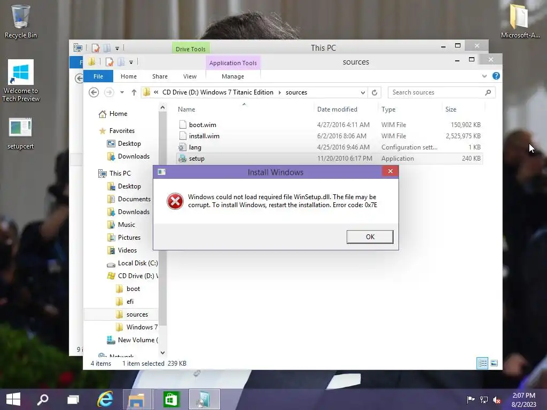Open the Store from the taskbar

pyautogui.click(x=170, y=399)
